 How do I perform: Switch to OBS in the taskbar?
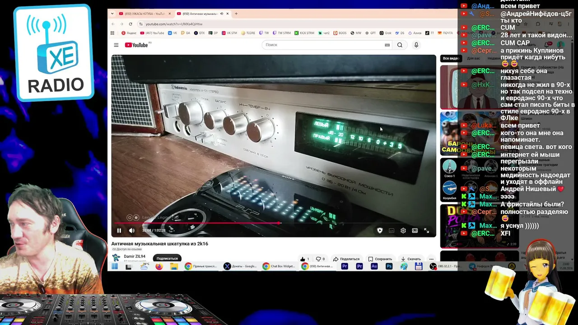[445, 266]
